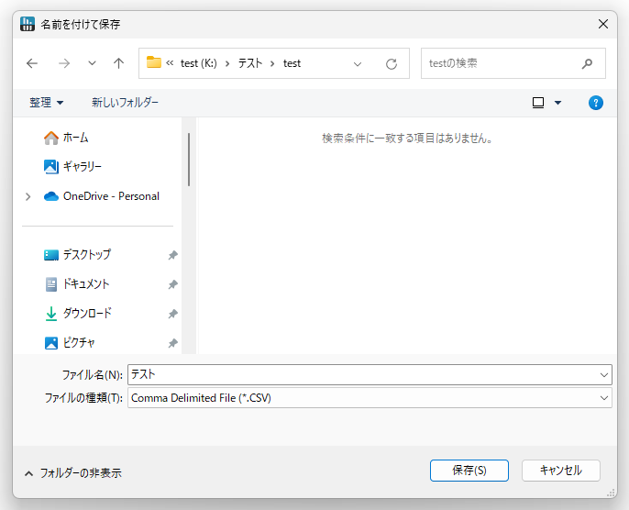Click the pin icon beside ドキュメント
The width and height of the screenshot is (629, 510).
pos(173,284)
